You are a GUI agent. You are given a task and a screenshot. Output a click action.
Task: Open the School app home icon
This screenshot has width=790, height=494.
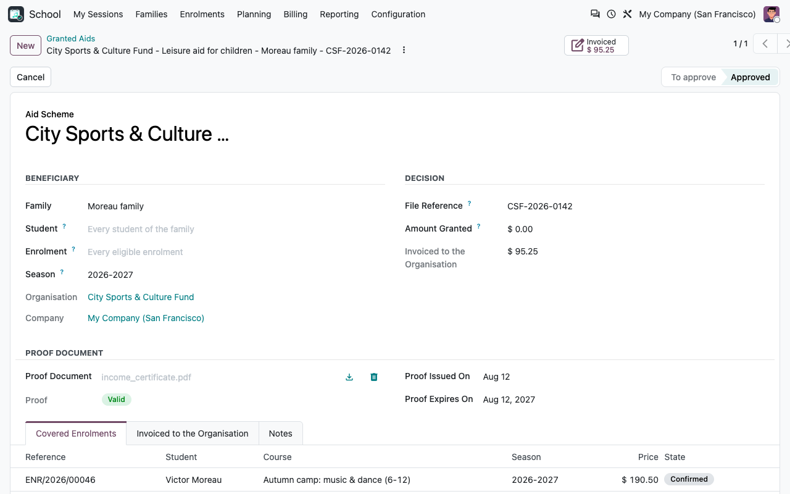click(x=16, y=14)
